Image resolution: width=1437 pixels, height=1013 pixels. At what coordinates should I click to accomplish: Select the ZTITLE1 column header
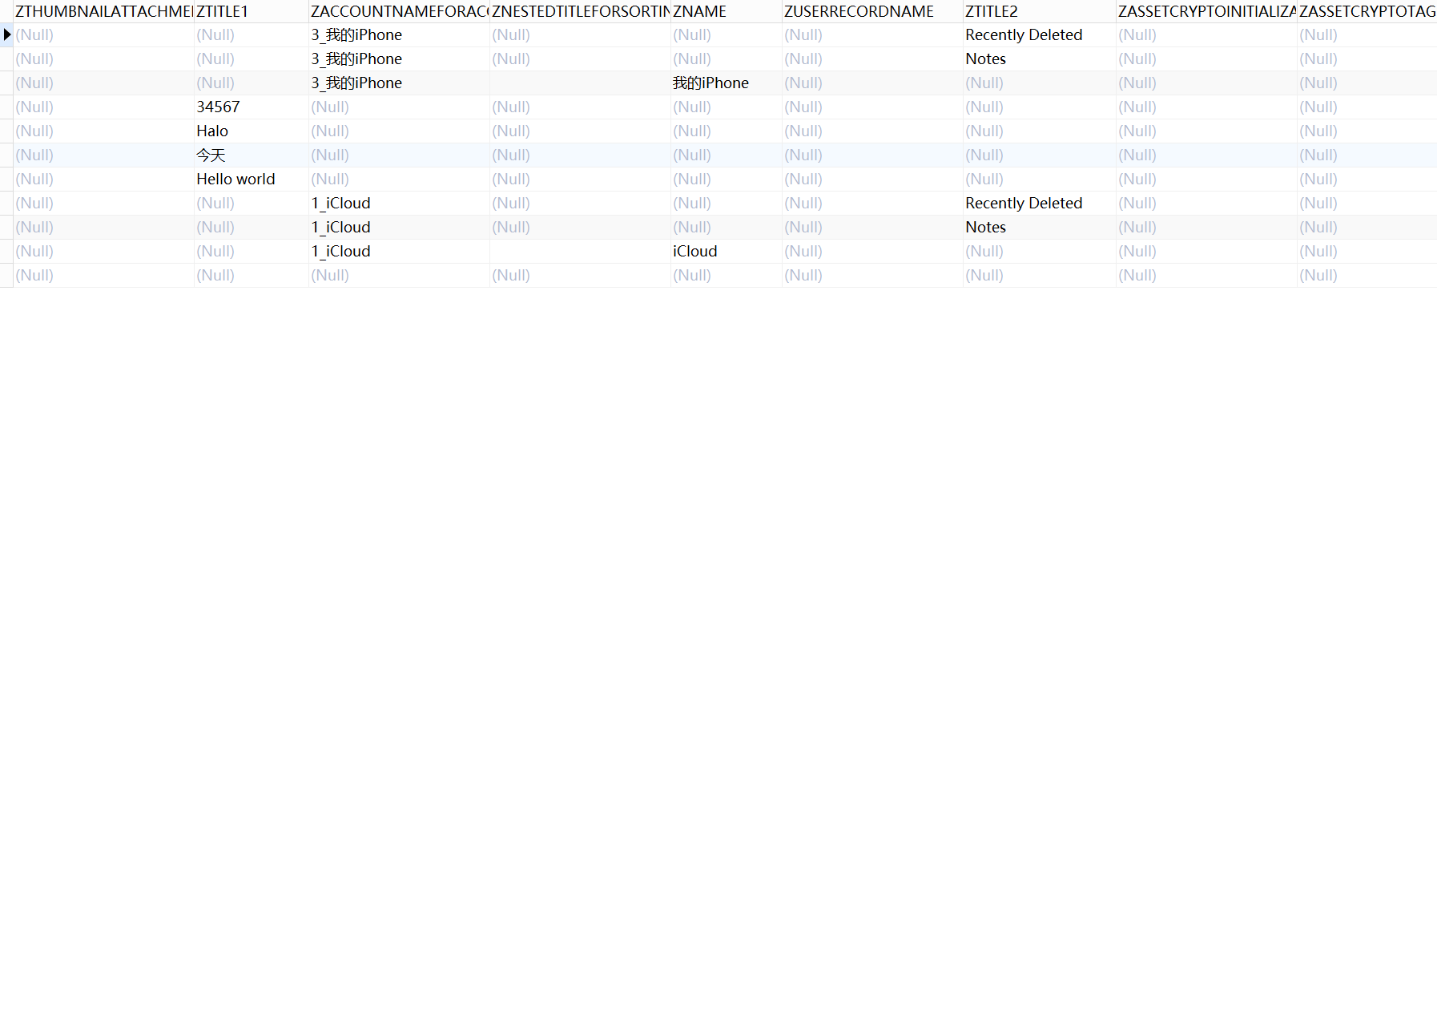coord(251,11)
